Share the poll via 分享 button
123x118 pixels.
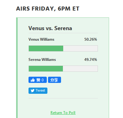coord(55,80)
